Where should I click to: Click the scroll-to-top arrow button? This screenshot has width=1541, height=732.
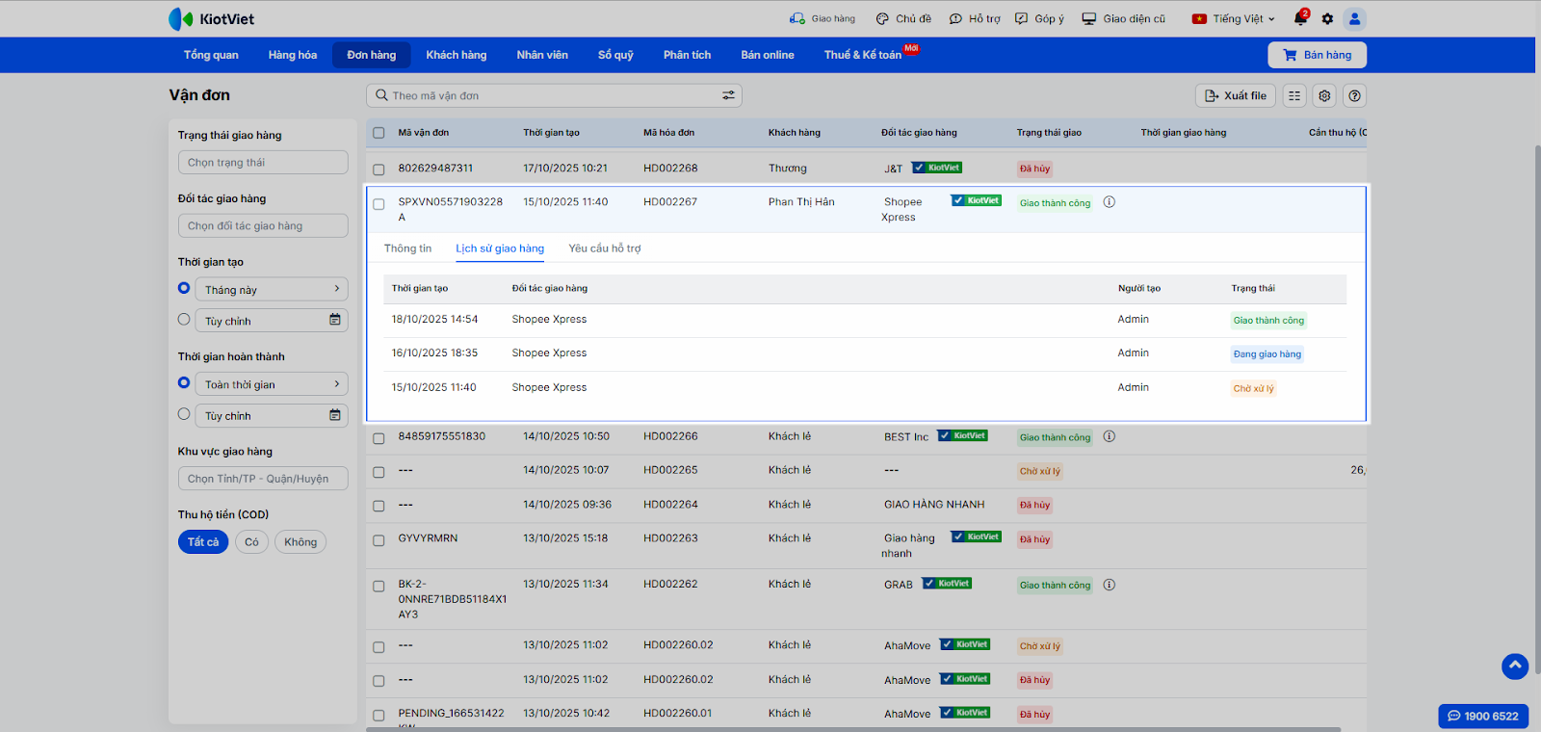click(1514, 666)
